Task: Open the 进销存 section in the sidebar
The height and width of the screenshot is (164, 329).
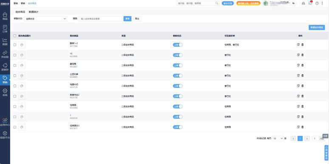Action: (5, 67)
